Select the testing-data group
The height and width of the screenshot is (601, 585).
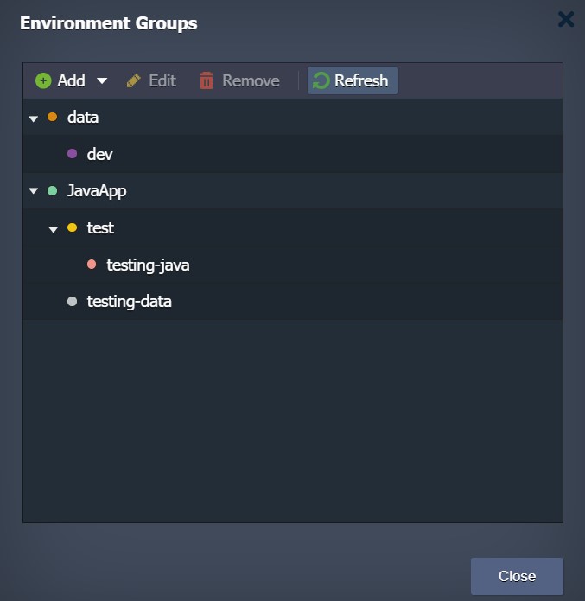[x=293, y=302]
